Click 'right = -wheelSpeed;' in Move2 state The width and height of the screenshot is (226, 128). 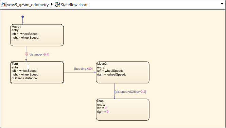point(111,74)
